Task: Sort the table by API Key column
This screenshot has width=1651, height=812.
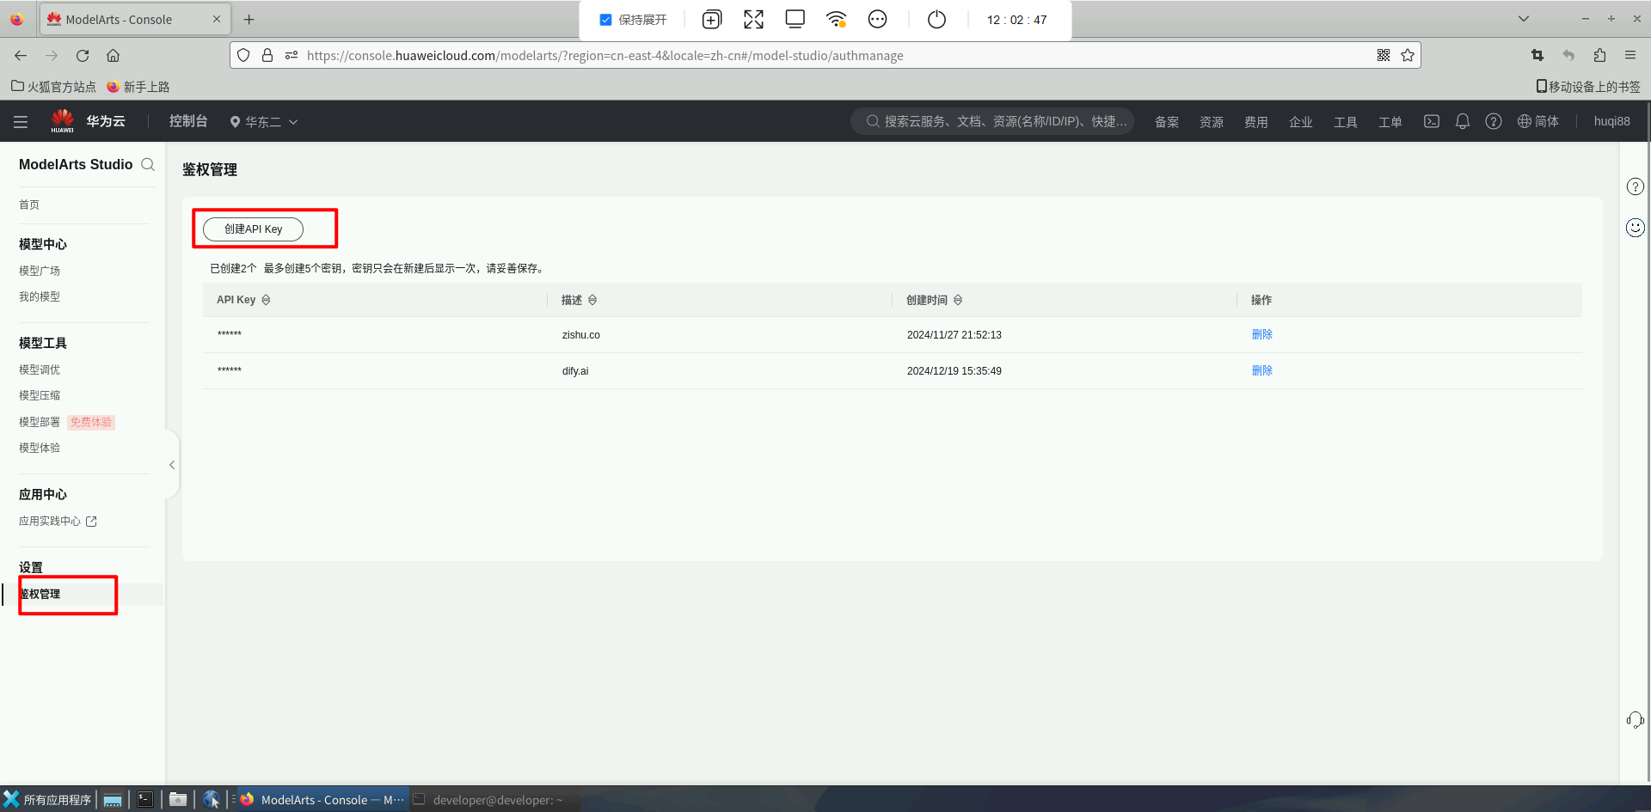Action: click(x=266, y=300)
